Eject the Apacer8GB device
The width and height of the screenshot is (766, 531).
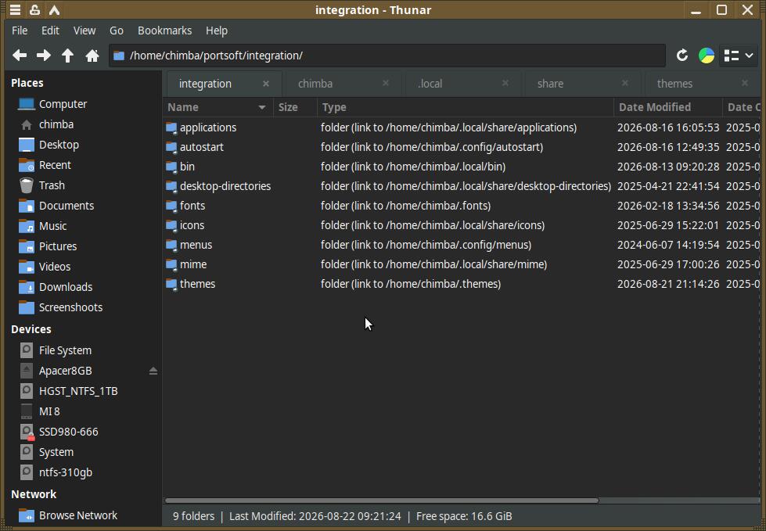153,371
